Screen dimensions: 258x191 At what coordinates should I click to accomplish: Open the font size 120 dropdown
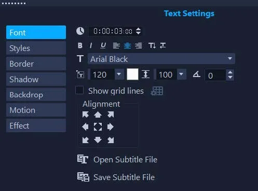[119, 74]
